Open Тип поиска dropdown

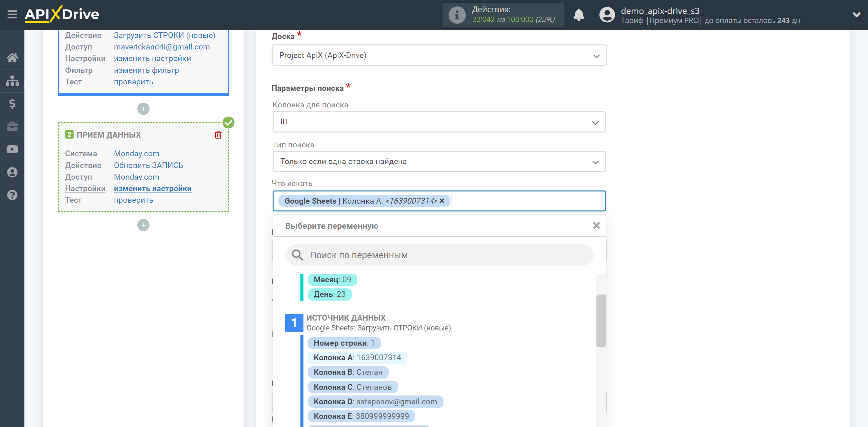pos(439,162)
